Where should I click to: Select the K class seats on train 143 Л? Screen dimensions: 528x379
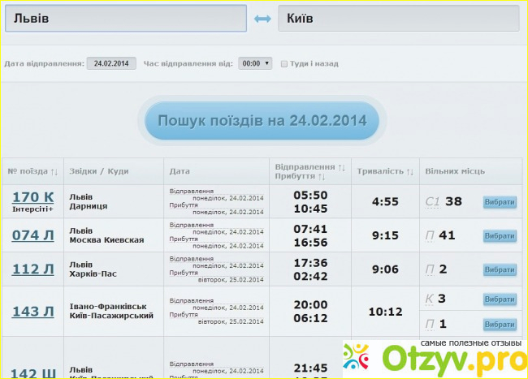click(x=499, y=299)
